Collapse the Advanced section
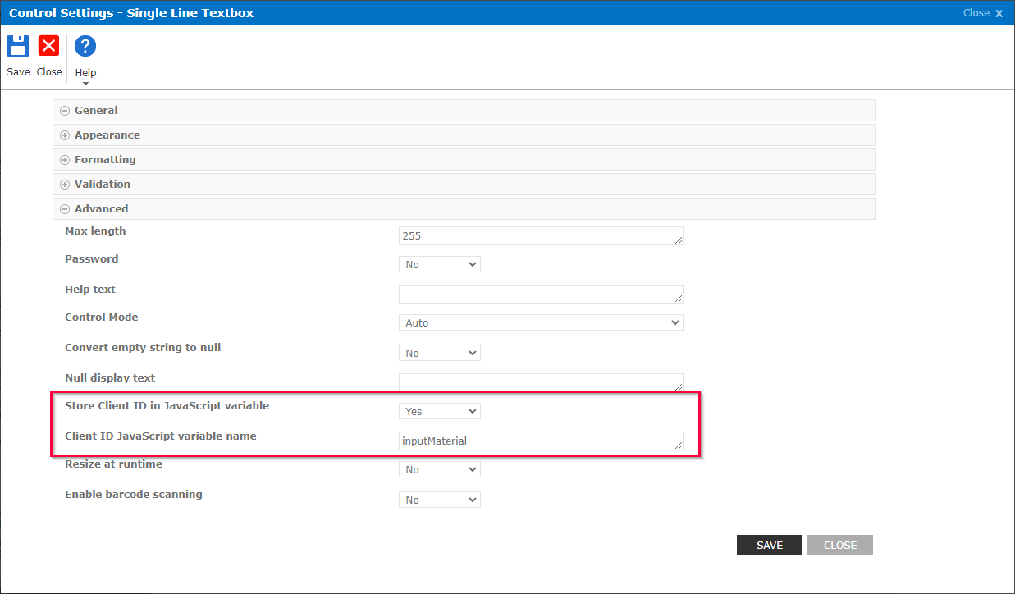Screen dimensions: 1015x594 pos(64,208)
